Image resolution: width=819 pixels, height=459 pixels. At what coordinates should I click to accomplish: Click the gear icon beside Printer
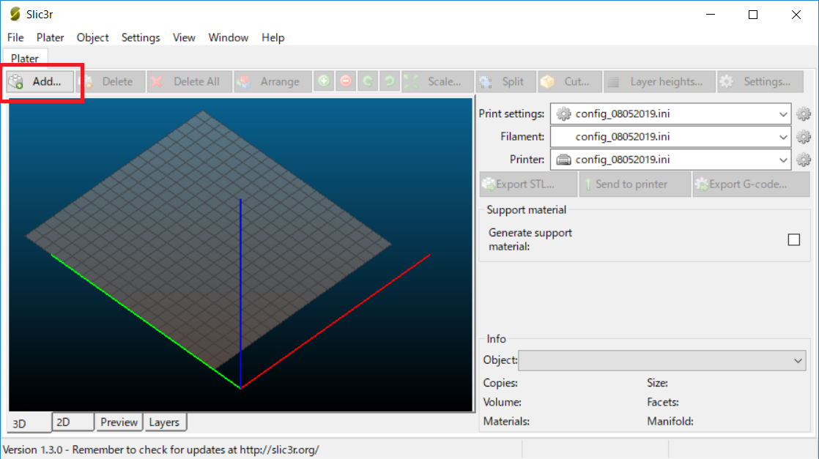pyautogui.click(x=804, y=160)
